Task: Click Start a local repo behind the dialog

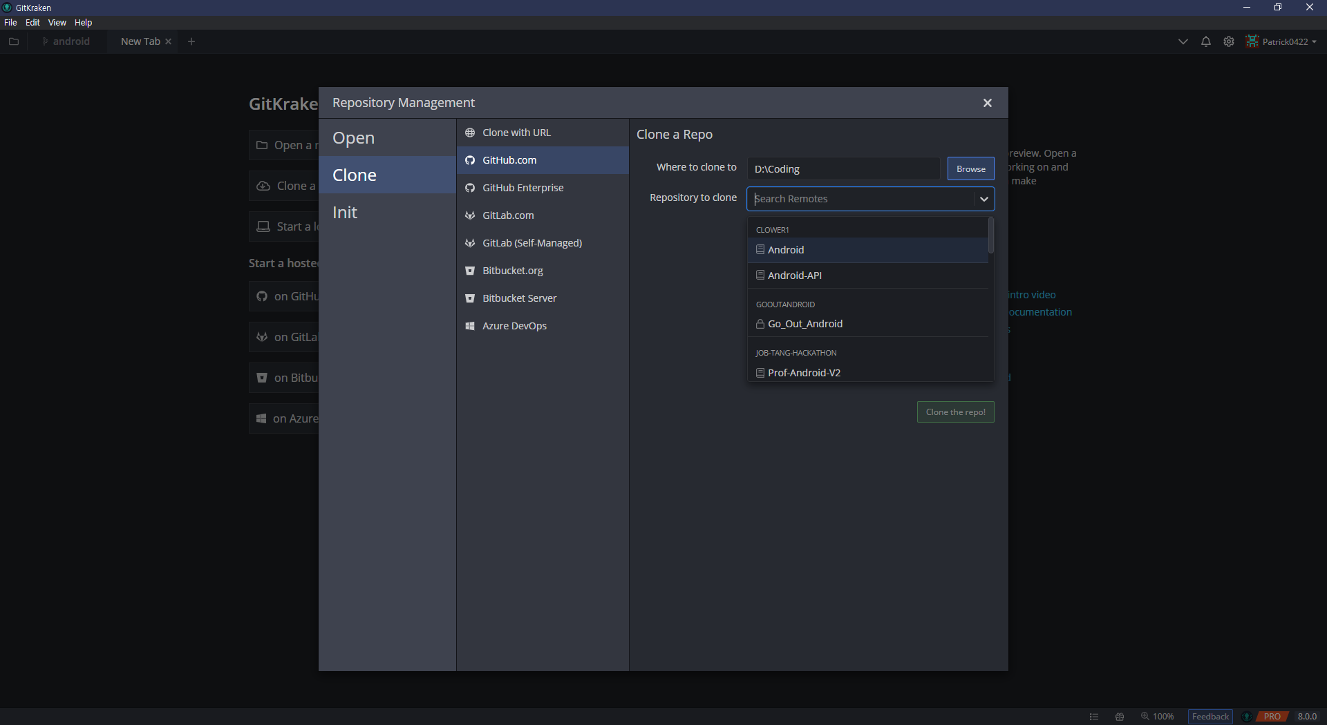Action: (x=284, y=226)
